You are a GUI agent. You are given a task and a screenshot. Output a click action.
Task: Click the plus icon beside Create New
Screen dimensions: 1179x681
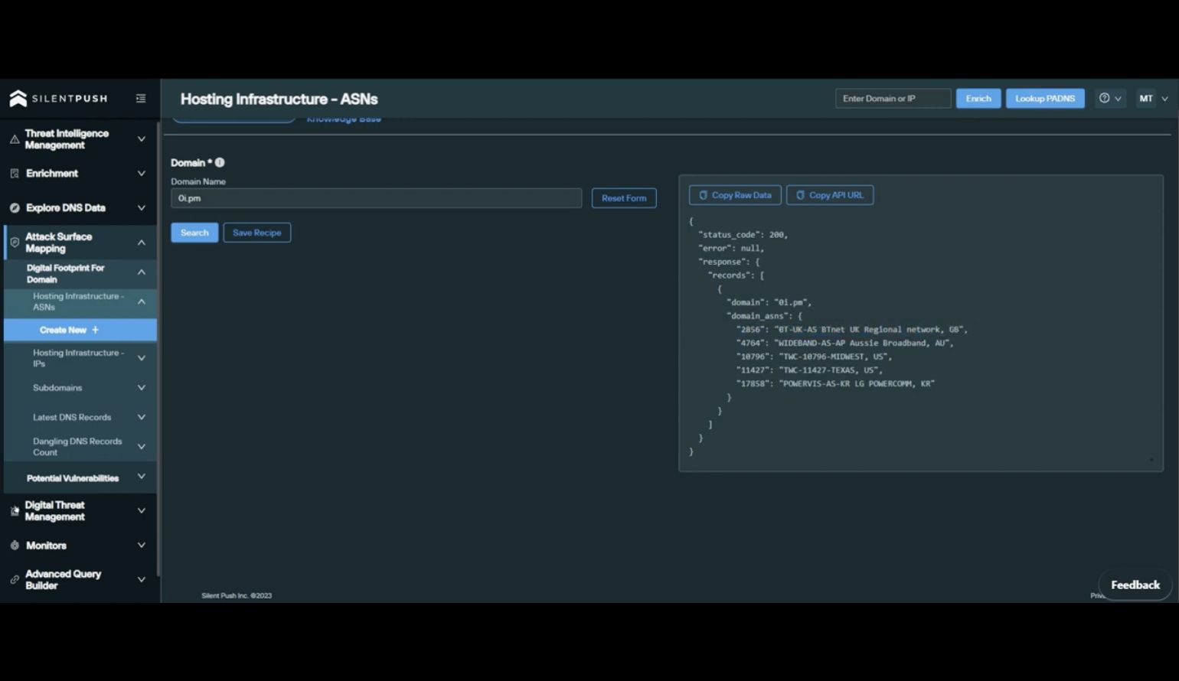click(x=96, y=330)
